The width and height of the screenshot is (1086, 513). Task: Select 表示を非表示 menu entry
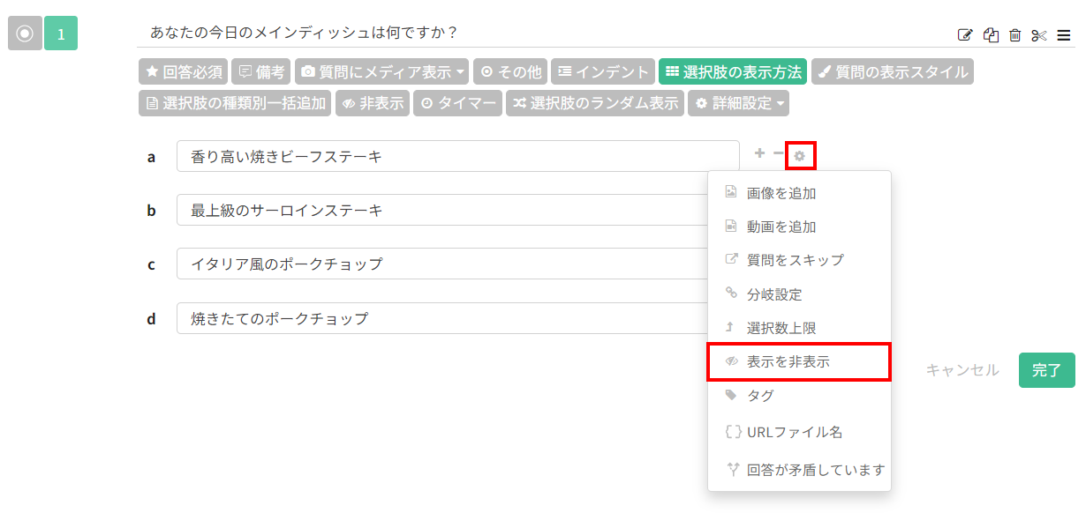(x=788, y=361)
